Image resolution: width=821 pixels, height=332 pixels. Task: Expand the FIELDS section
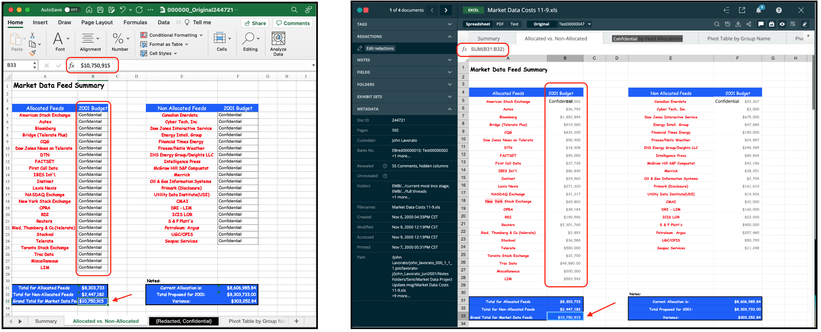(x=405, y=72)
